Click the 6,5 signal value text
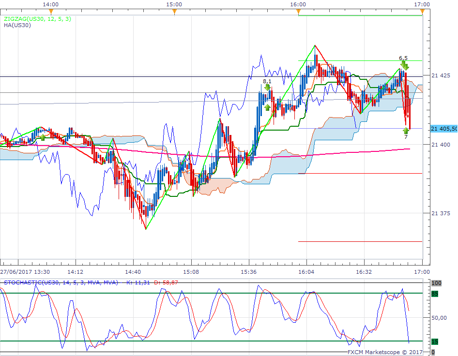Image resolution: width=458 pixels, height=356 pixels. (x=403, y=58)
